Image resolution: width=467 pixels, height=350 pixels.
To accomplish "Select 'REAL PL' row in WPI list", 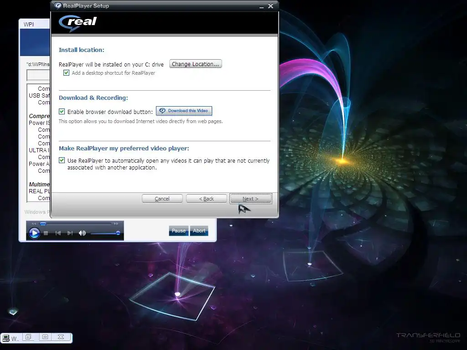I will click(x=39, y=191).
